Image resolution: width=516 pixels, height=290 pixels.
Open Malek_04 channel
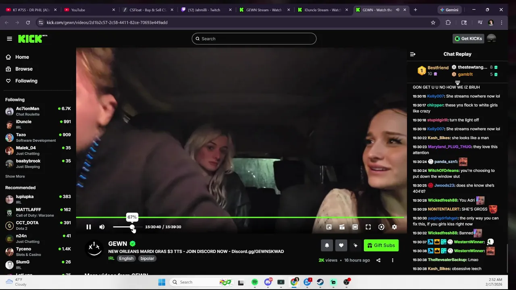tap(38, 150)
